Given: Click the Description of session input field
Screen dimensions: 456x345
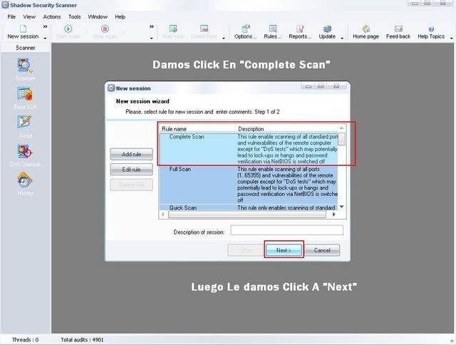Looking at the screenshot, I should pos(286,230).
